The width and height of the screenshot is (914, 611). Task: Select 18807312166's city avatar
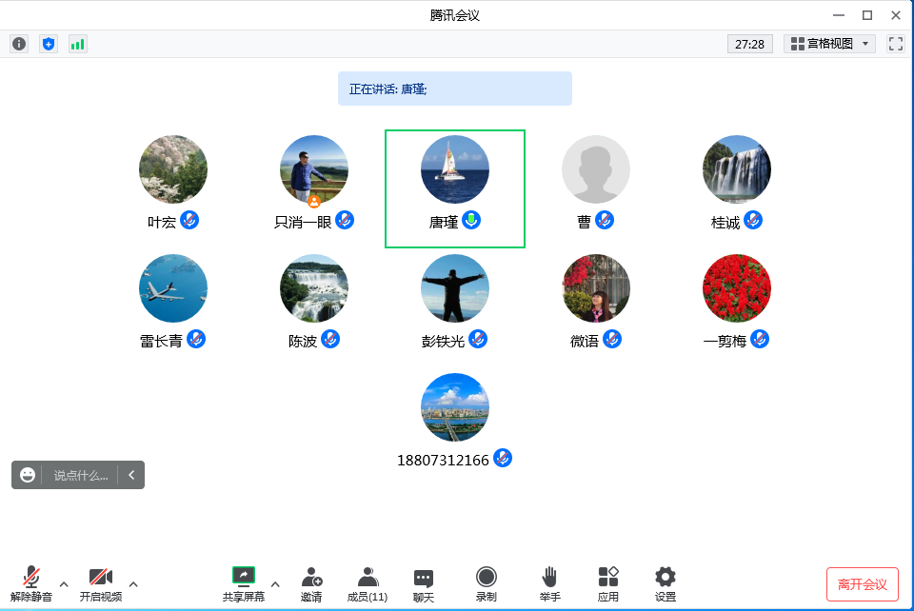click(x=455, y=407)
